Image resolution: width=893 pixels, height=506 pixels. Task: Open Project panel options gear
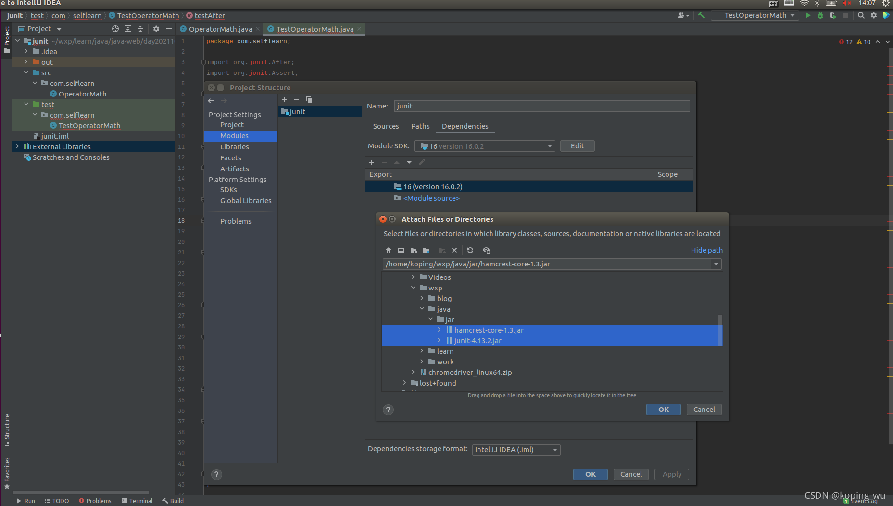[x=156, y=29]
